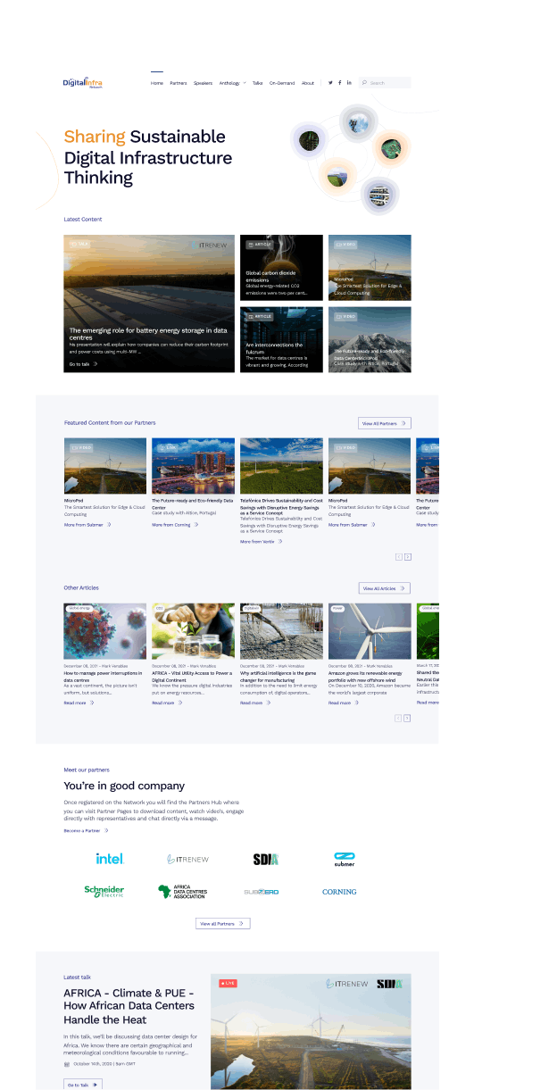Go to previous slide in Other Articles carousel
557x1090 pixels.
point(398,718)
